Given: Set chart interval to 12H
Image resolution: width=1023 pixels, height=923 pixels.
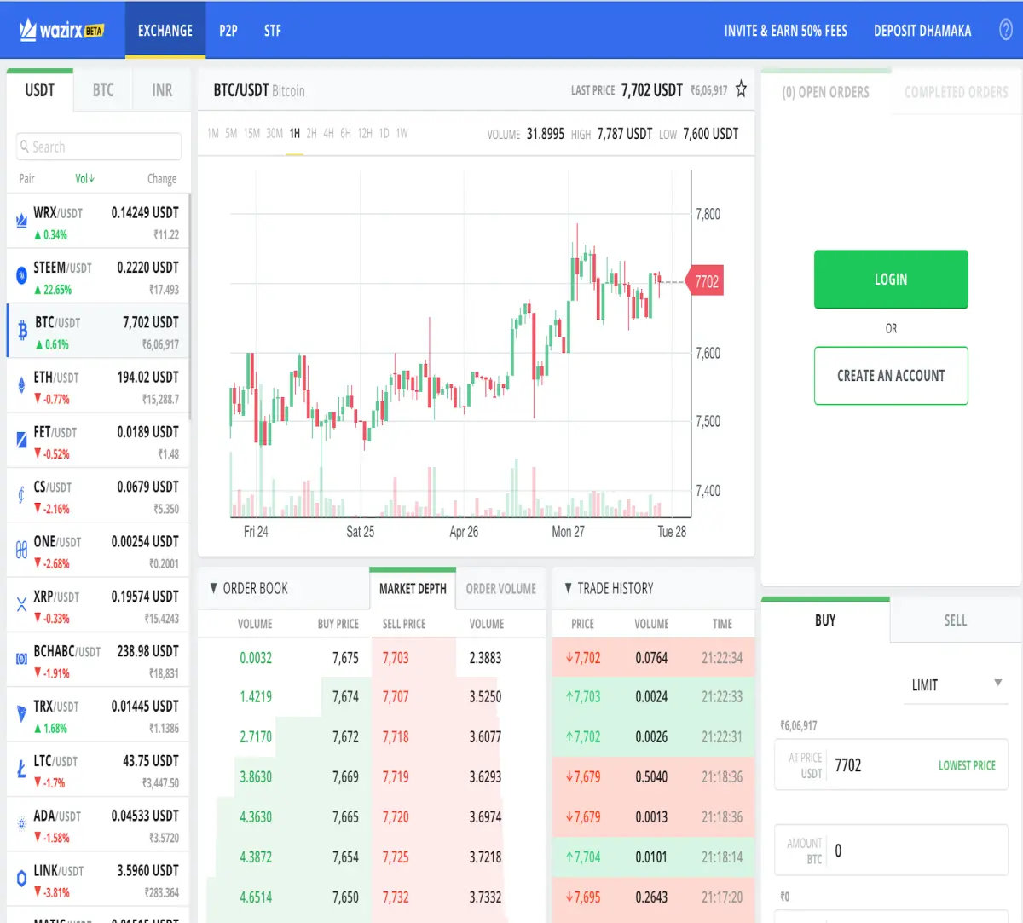Looking at the screenshot, I should tap(365, 133).
